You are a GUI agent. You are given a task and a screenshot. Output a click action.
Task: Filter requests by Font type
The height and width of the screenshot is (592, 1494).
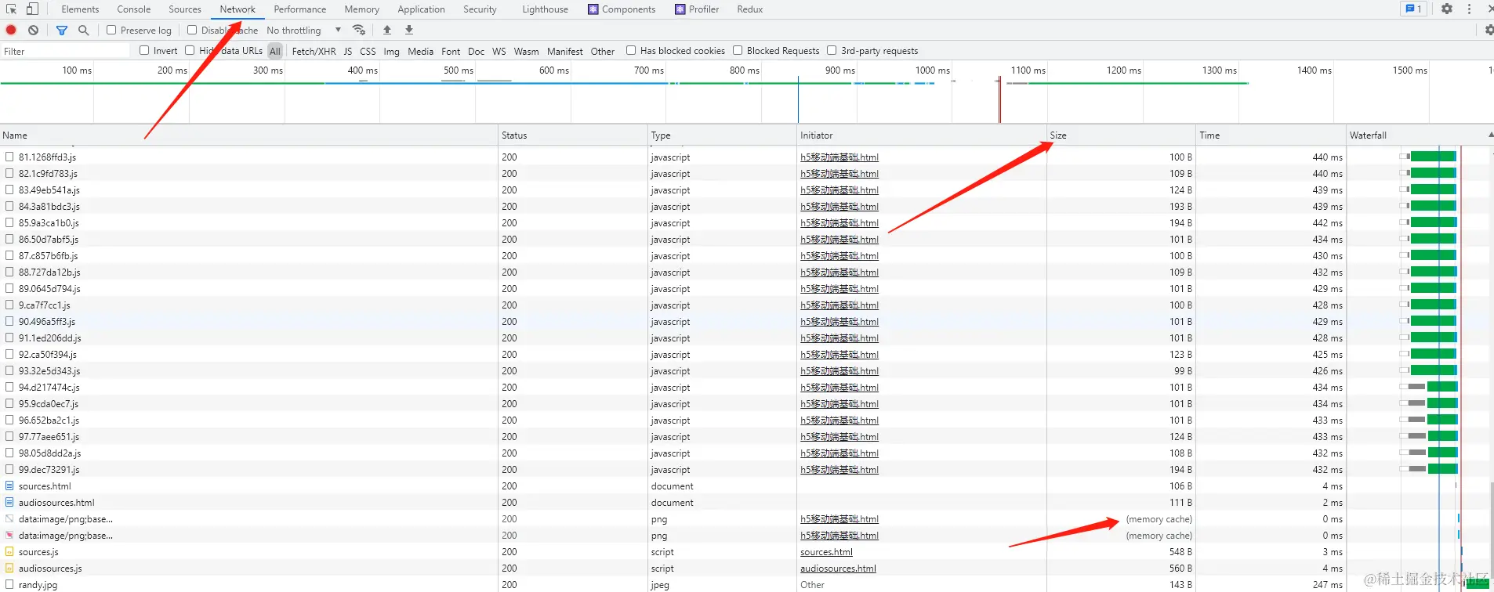click(451, 51)
